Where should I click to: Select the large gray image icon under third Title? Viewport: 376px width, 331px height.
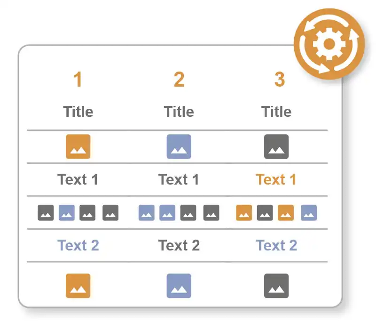pyautogui.click(x=276, y=146)
